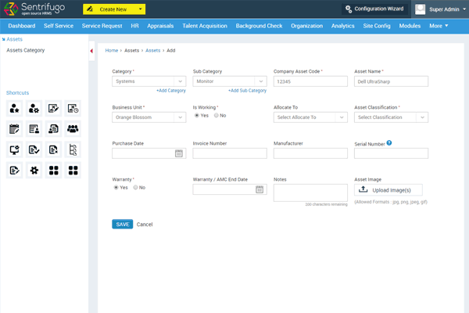This screenshot has width=469, height=313.
Task: Open the gear settings shortcut icon
Action: [34, 170]
